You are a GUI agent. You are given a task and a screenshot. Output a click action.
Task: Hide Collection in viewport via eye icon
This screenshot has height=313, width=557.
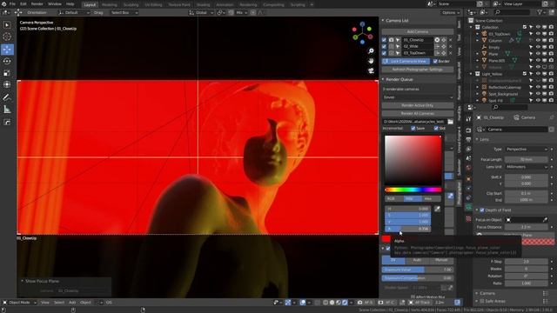click(x=538, y=27)
